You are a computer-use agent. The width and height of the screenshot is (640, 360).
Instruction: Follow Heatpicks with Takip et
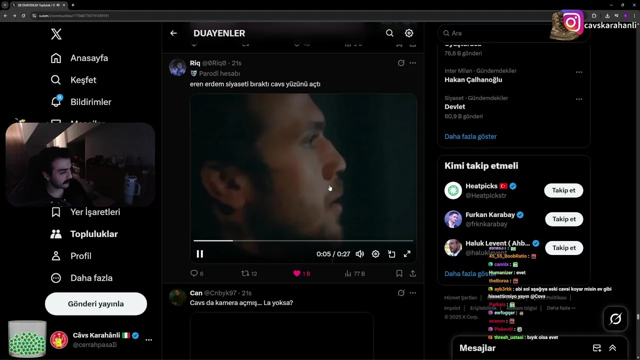[x=563, y=190]
